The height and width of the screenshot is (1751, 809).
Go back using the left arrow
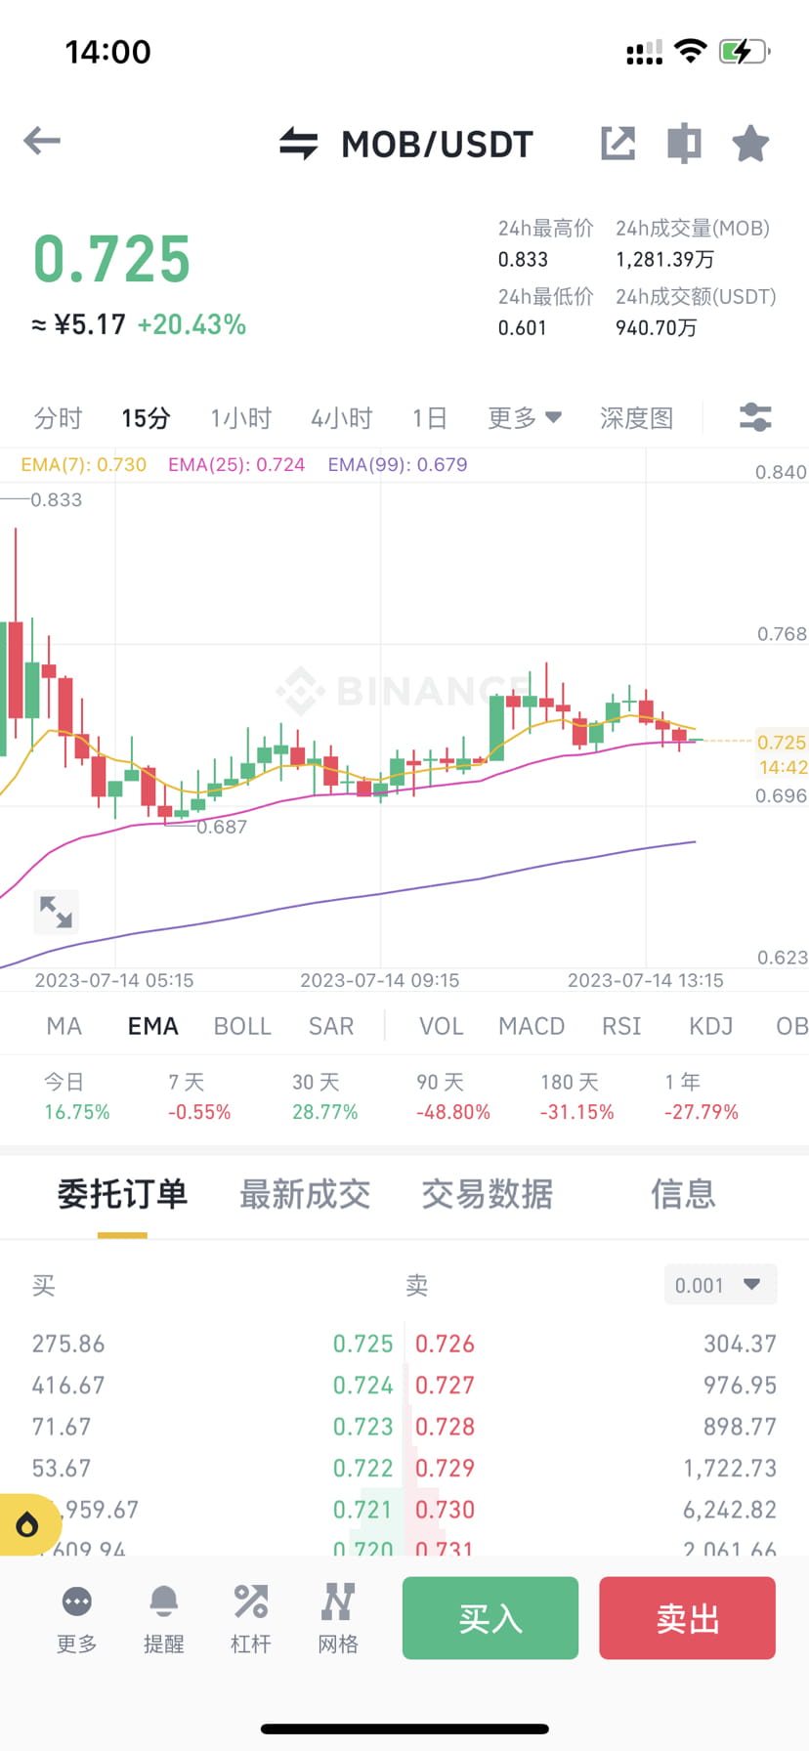pos(42,141)
